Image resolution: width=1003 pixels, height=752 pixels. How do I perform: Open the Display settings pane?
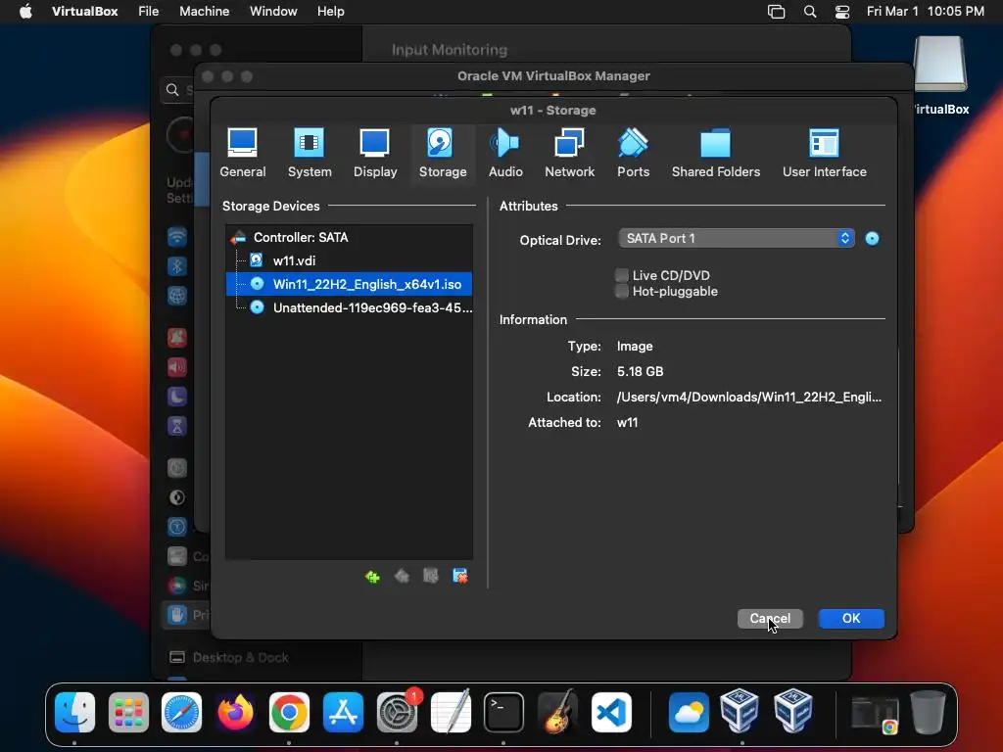coord(375,154)
